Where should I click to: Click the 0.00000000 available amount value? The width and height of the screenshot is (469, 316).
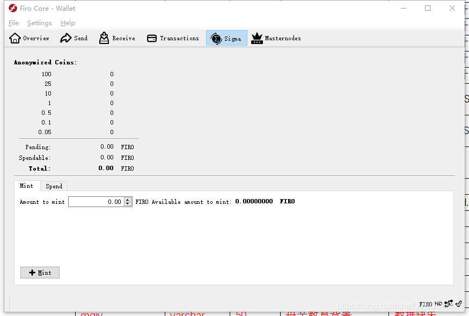tap(254, 201)
